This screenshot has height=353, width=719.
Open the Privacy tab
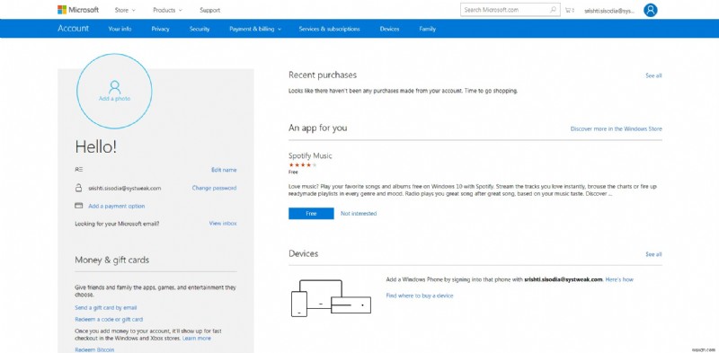(161, 29)
